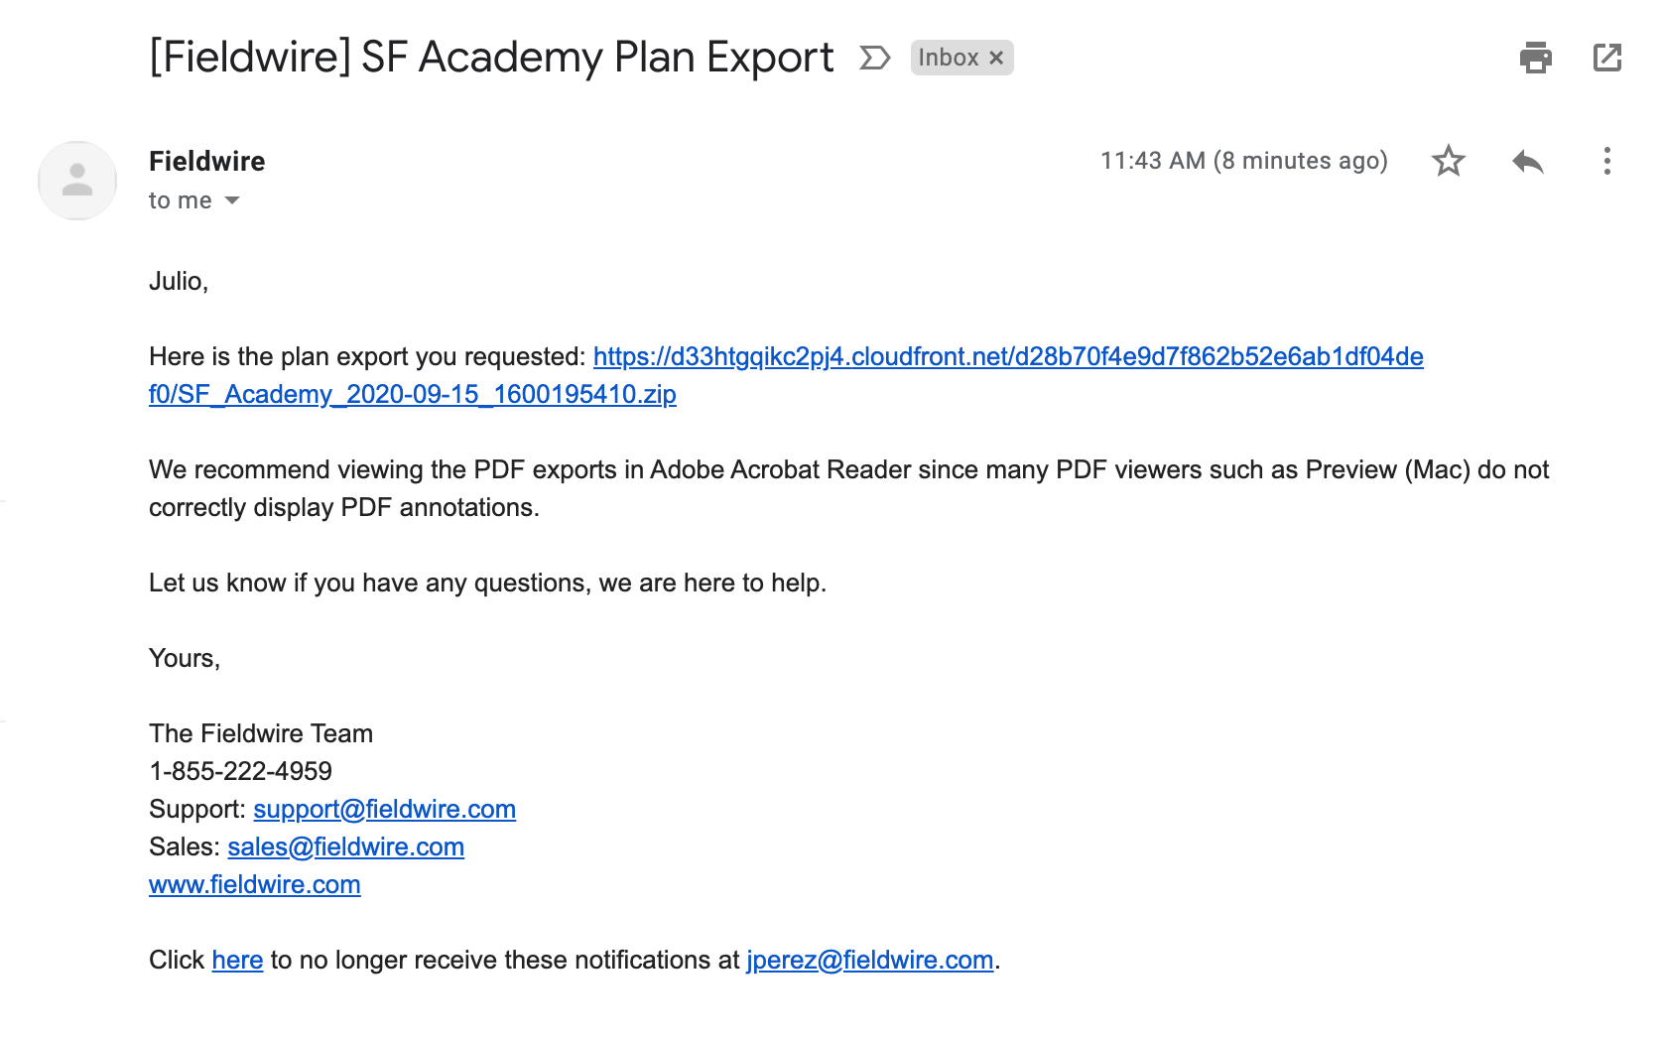The image size is (1663, 1040).
Task: Star the Fieldwire message
Action: coord(1448,161)
